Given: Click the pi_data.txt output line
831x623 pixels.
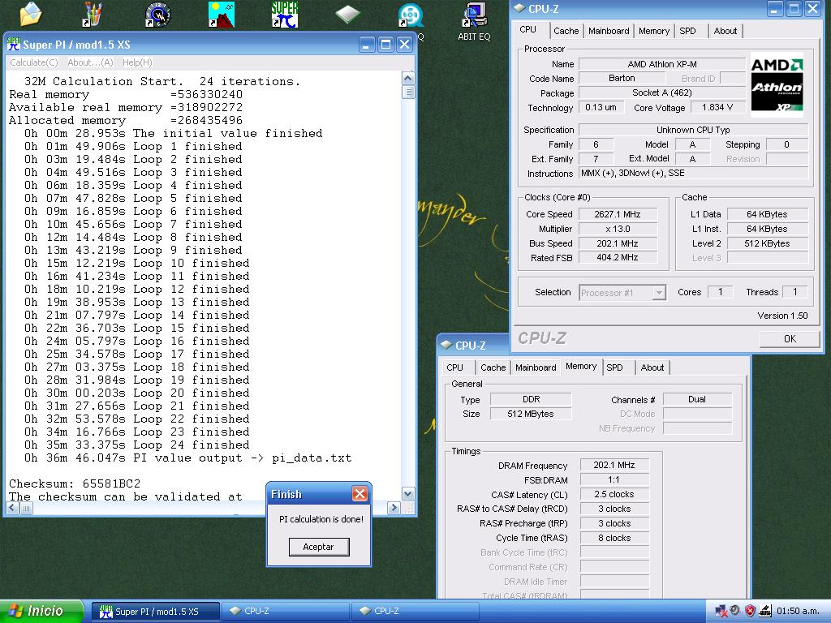Looking at the screenshot, I should tap(187, 458).
